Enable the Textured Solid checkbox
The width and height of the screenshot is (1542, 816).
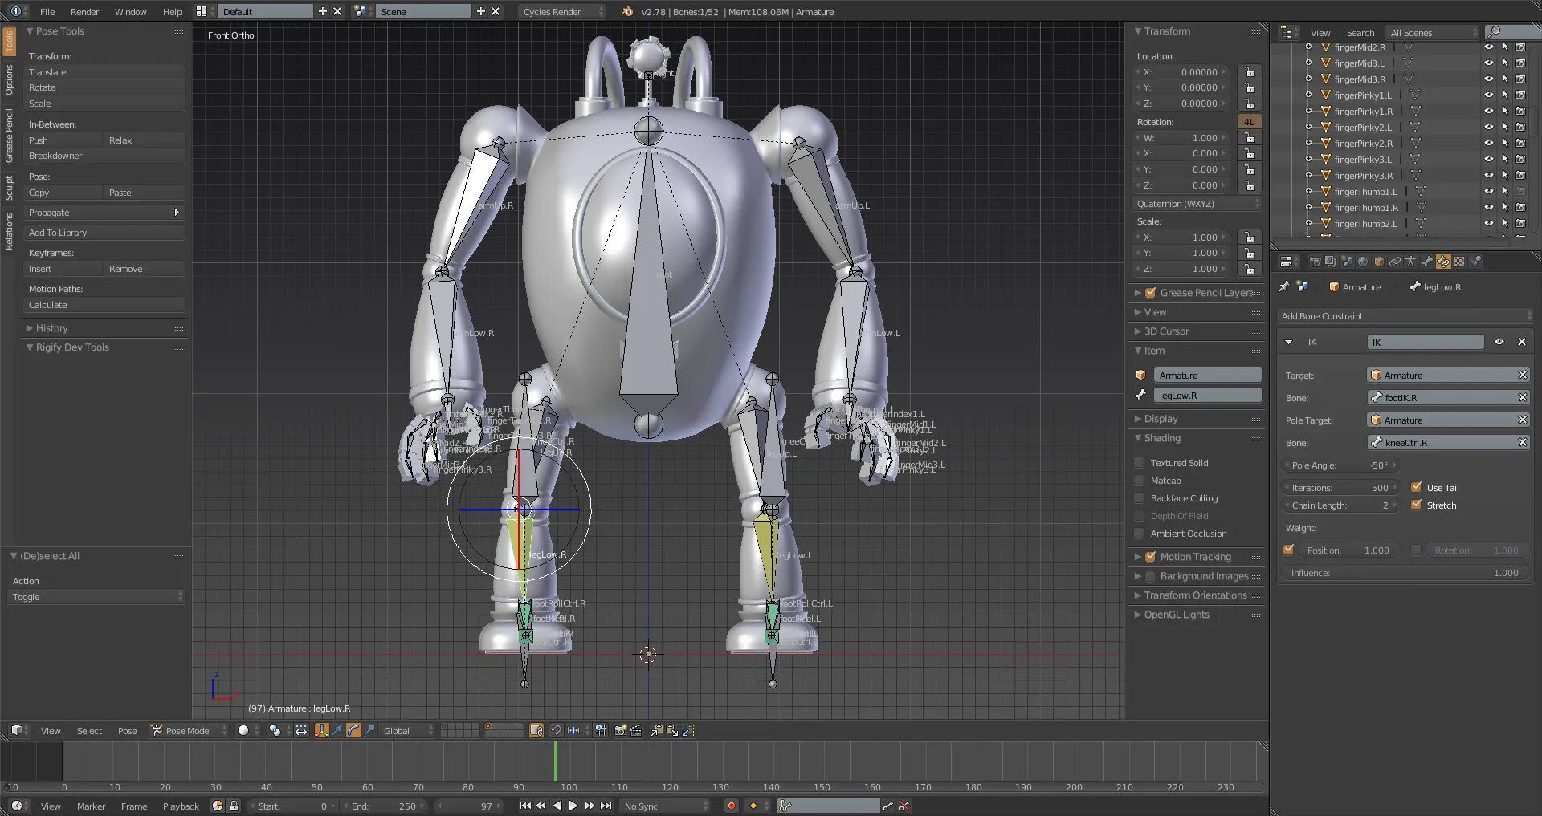coord(1139,462)
